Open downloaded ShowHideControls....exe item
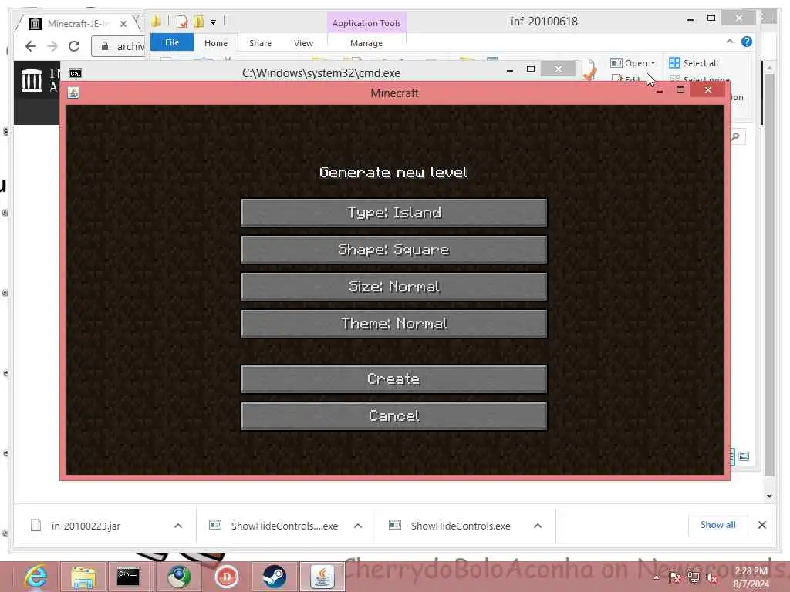 click(284, 526)
